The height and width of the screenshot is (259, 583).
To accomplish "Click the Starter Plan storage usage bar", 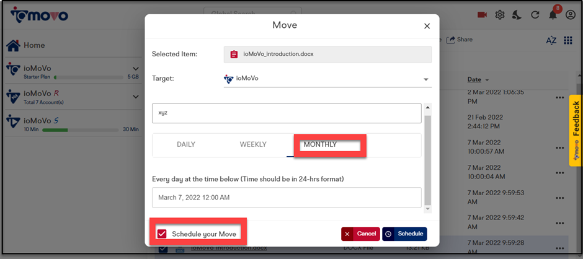I will point(89,77).
